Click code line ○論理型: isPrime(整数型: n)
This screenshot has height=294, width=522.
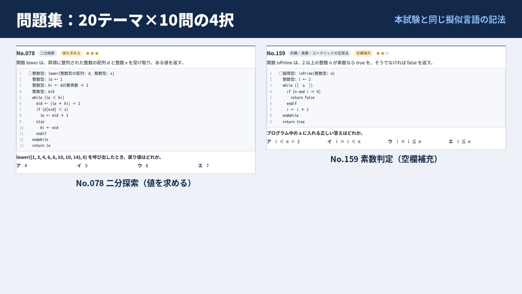click(x=306, y=73)
